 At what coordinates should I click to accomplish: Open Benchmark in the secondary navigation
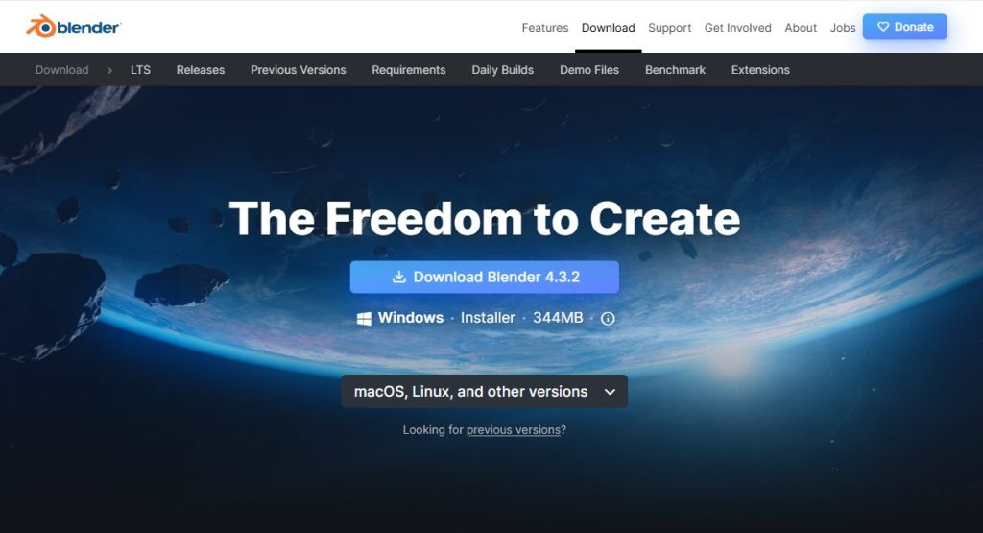click(675, 70)
